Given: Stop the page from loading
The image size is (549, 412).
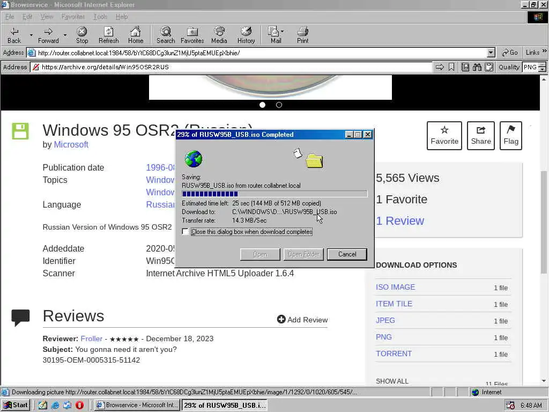Looking at the screenshot, I should (82, 35).
